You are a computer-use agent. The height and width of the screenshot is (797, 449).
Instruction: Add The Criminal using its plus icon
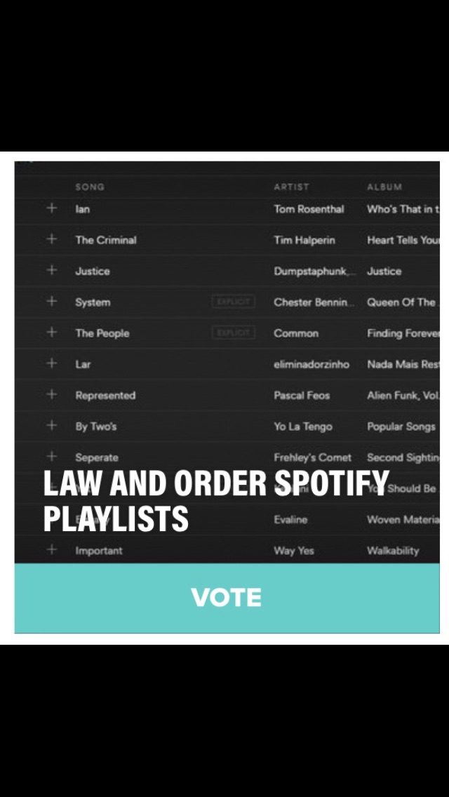click(x=51, y=239)
